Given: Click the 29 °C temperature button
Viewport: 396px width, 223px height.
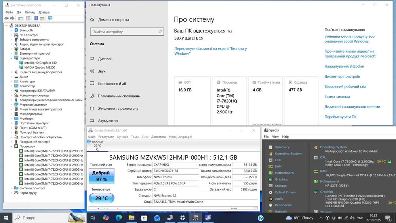Looking at the screenshot, I should pos(101,198).
